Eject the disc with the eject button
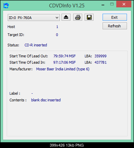Screen dimensions: 134x148 point(66,17)
